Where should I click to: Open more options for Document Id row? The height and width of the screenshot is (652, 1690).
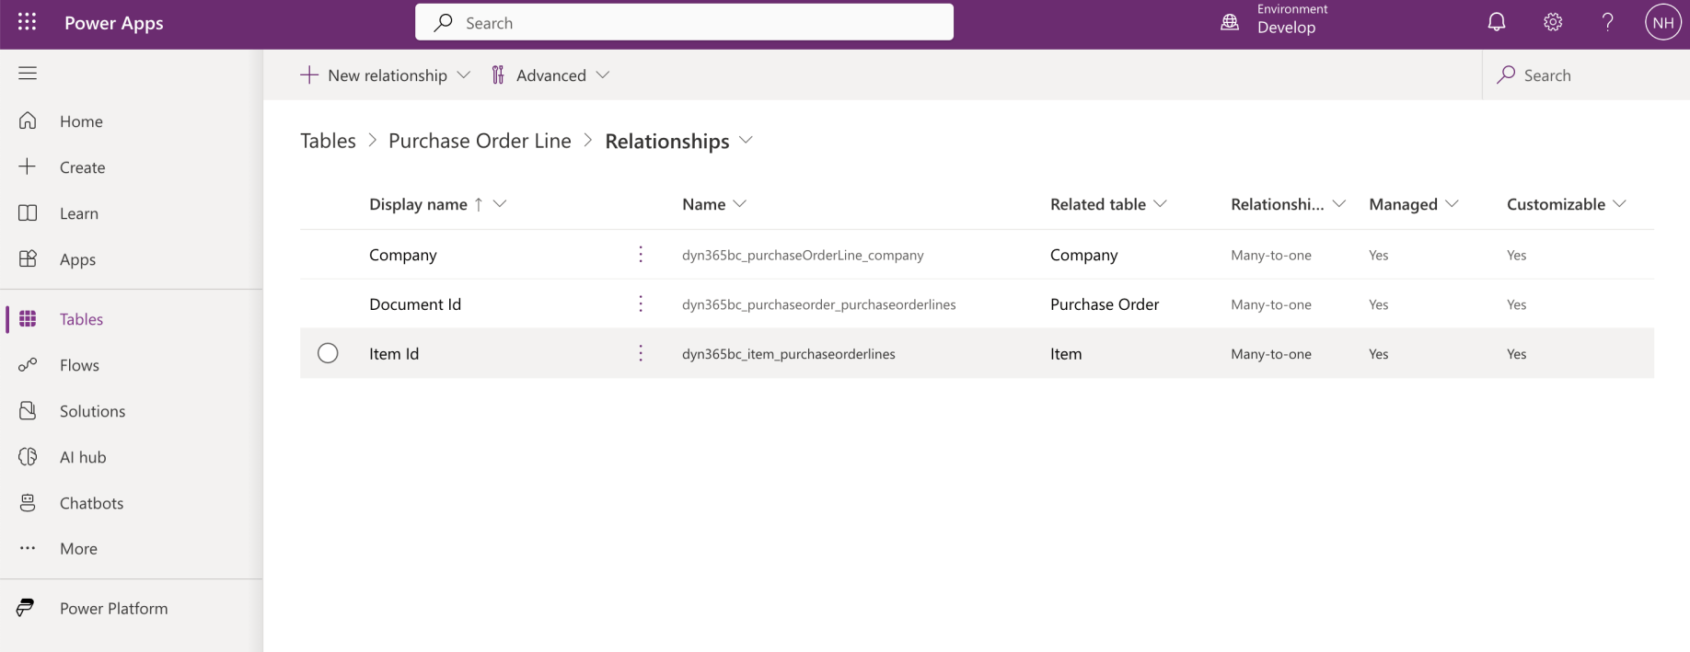641,304
